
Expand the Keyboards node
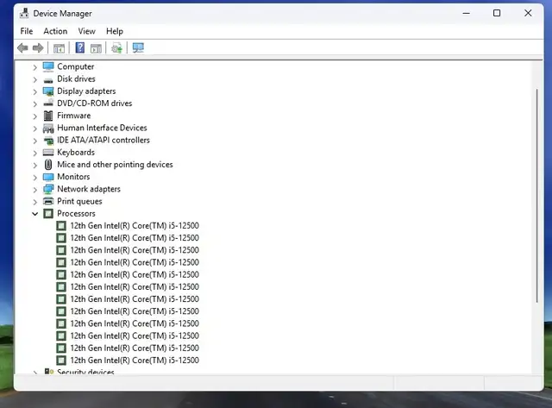click(x=34, y=153)
